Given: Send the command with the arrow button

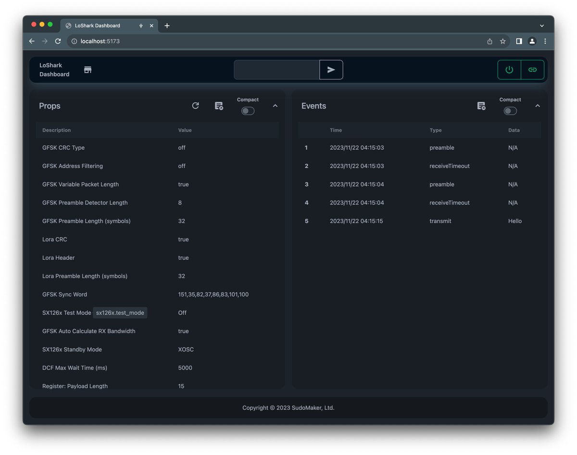Looking at the screenshot, I should (x=331, y=70).
